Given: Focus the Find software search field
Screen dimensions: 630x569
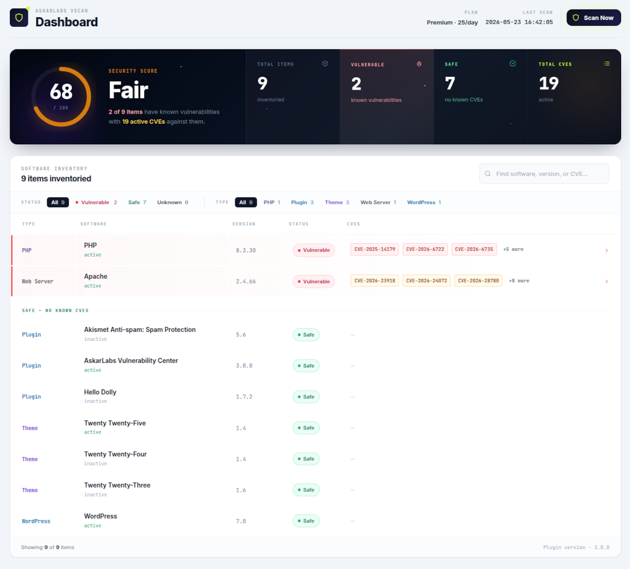Looking at the screenshot, I should point(544,174).
